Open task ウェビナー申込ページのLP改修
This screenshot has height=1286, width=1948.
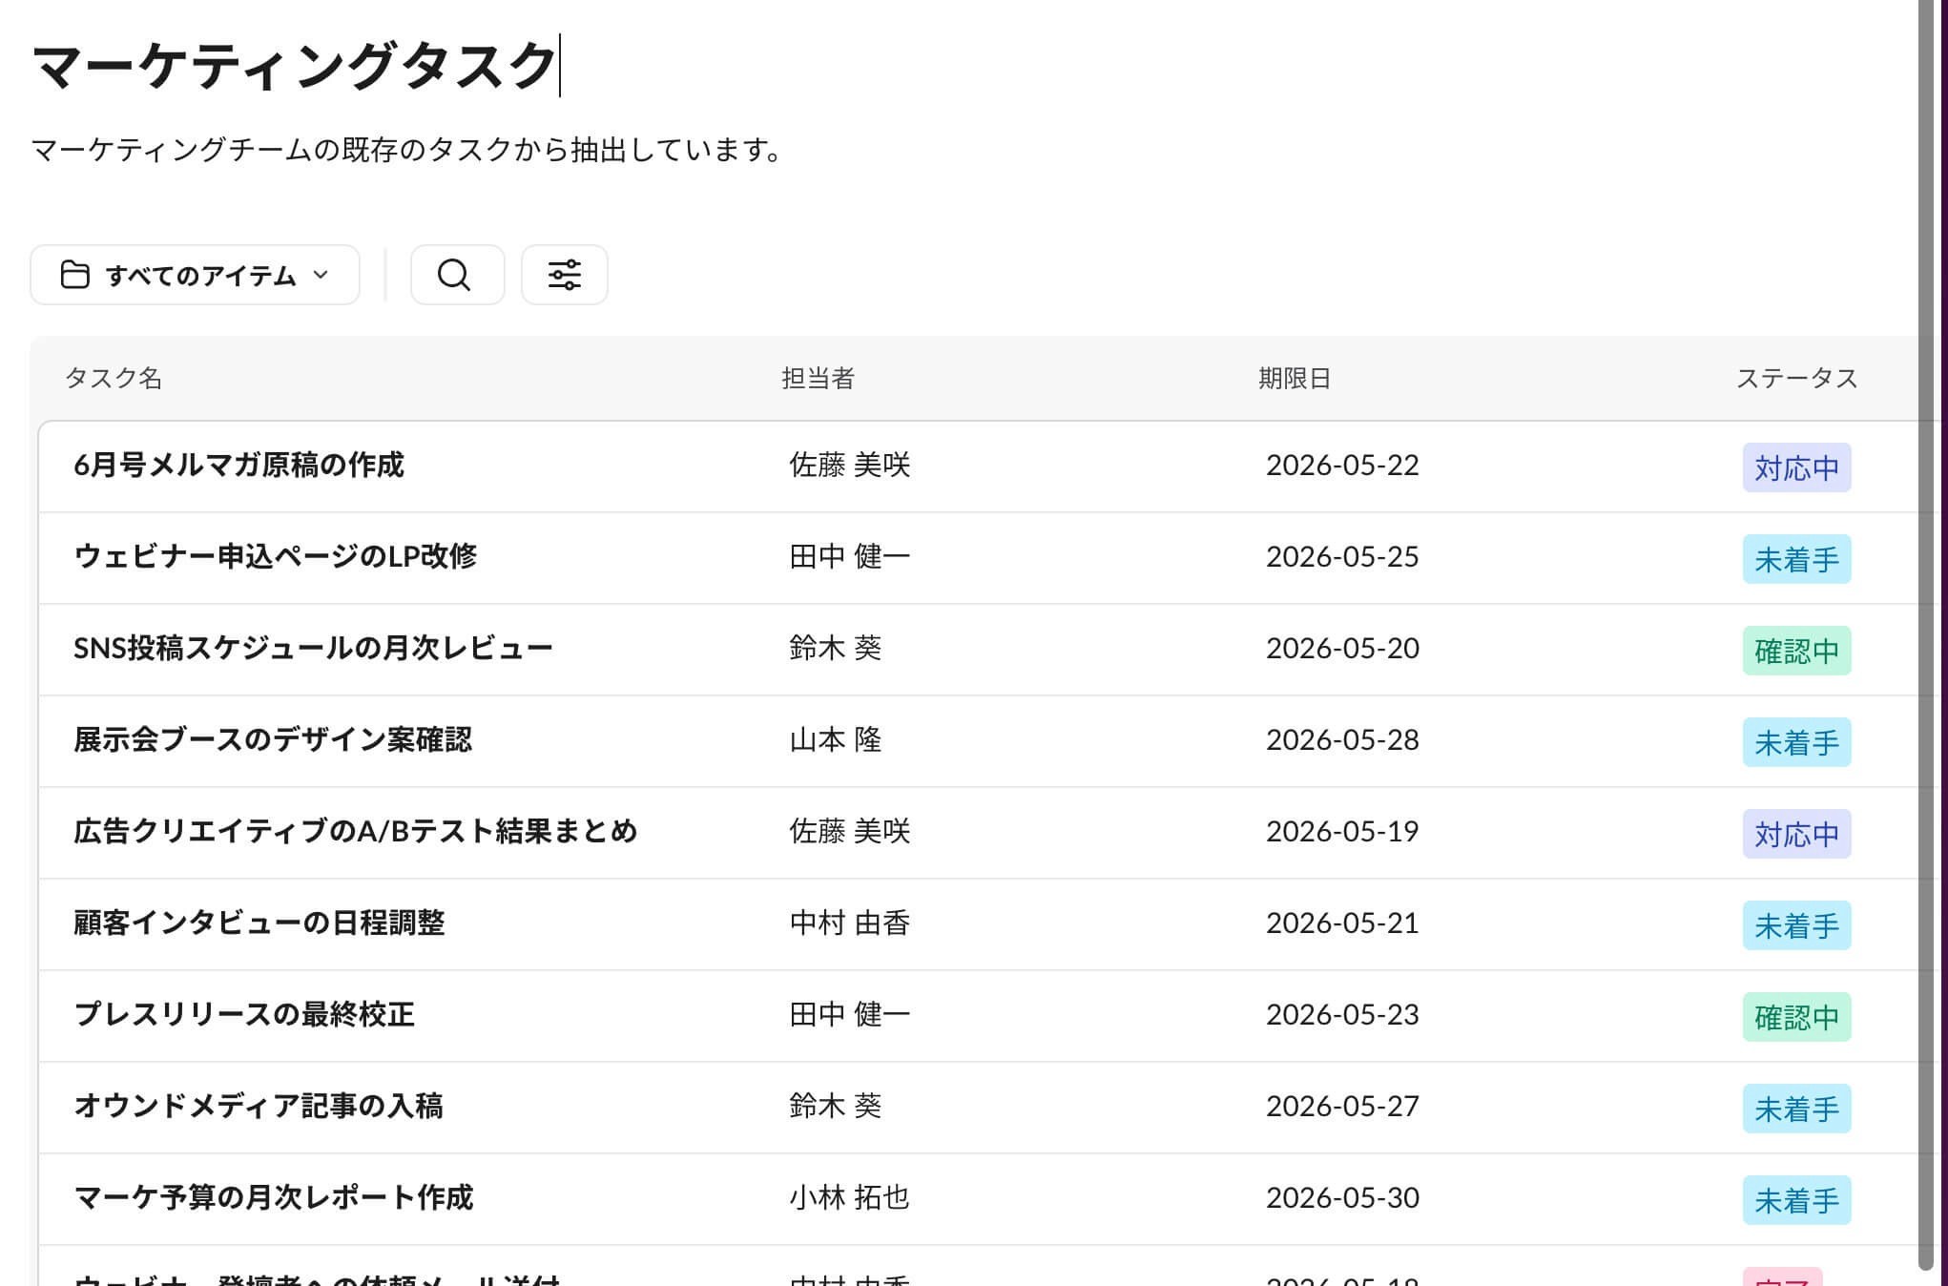coord(275,556)
